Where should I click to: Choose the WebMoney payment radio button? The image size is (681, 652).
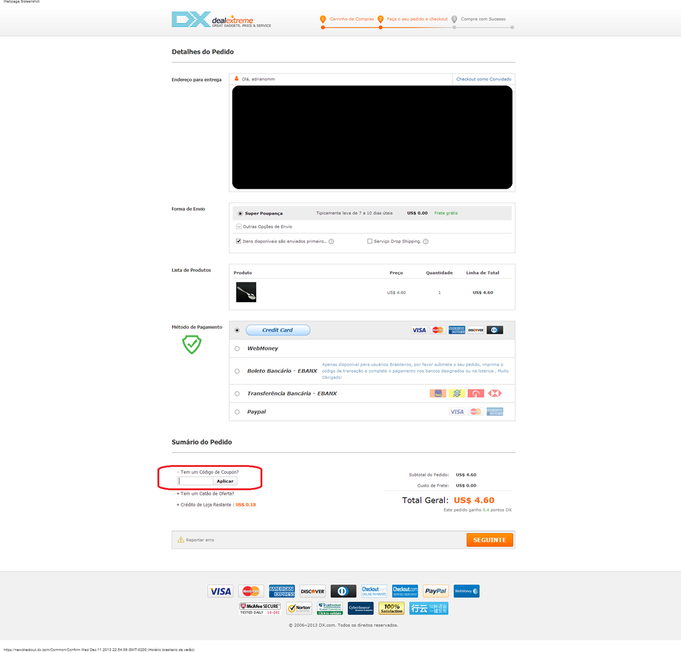click(237, 349)
